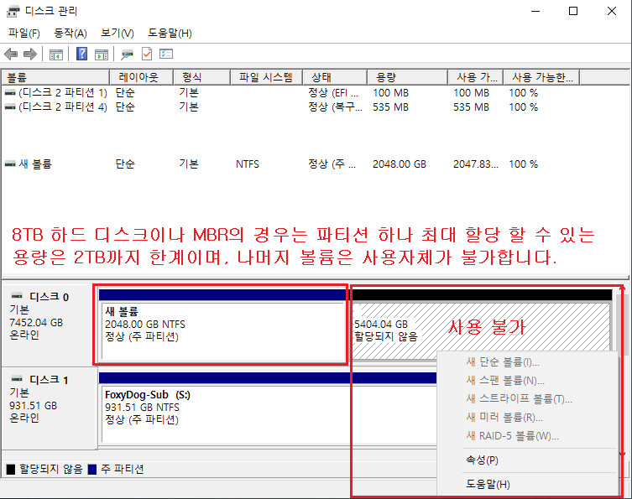This screenshot has height=499, width=632.
Task: Click the scroll down arrow in disk pane
Action: [622, 454]
